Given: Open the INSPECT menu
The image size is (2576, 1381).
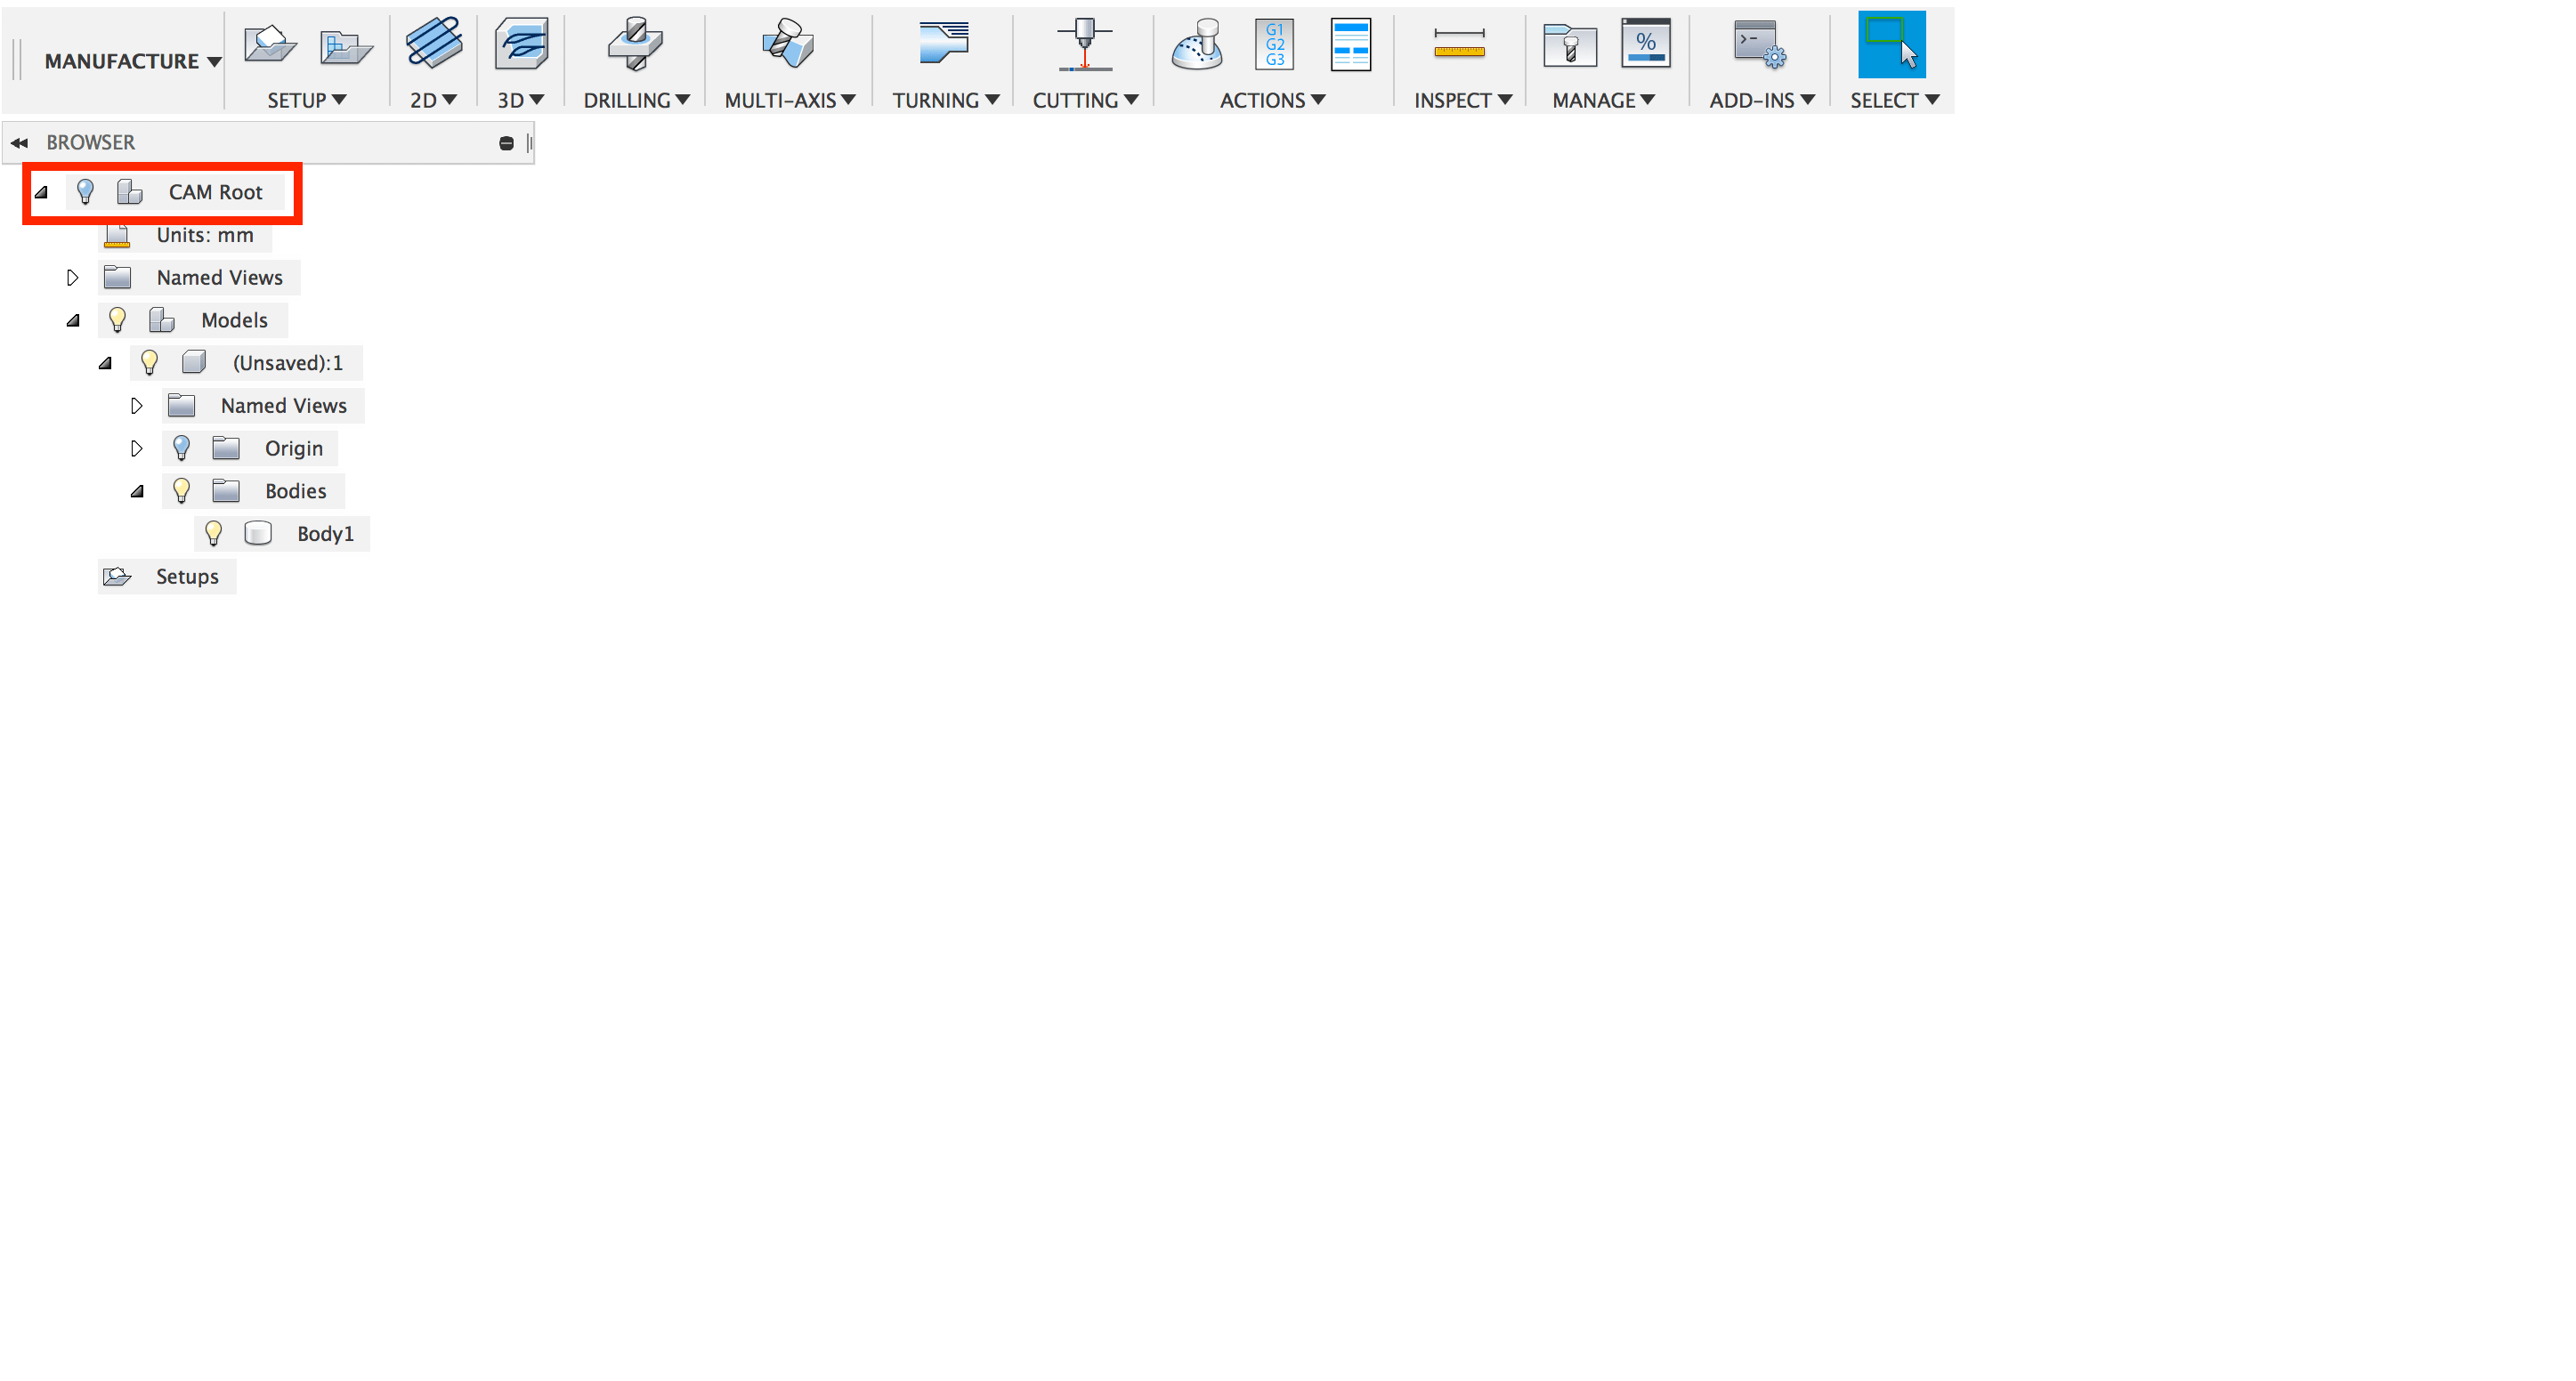Looking at the screenshot, I should (x=1461, y=100).
